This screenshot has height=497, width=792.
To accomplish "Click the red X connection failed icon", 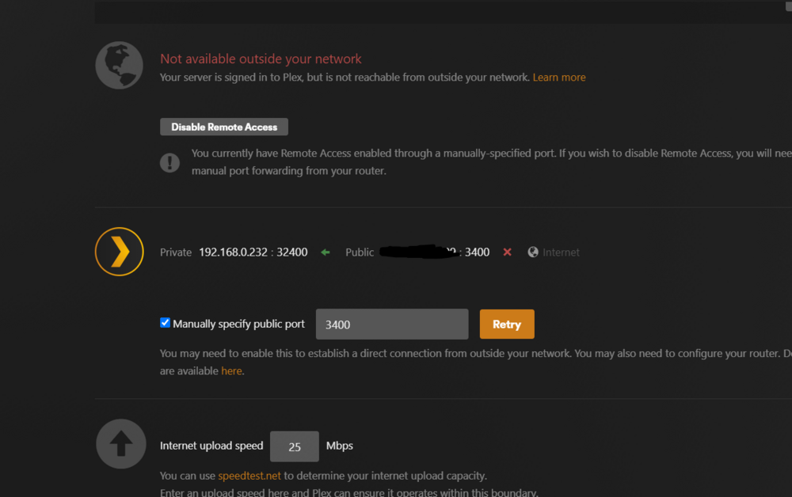I will pyautogui.click(x=507, y=252).
